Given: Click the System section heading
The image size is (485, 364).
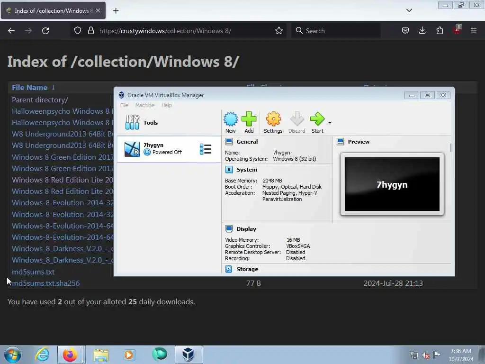Looking at the screenshot, I should pos(246,170).
